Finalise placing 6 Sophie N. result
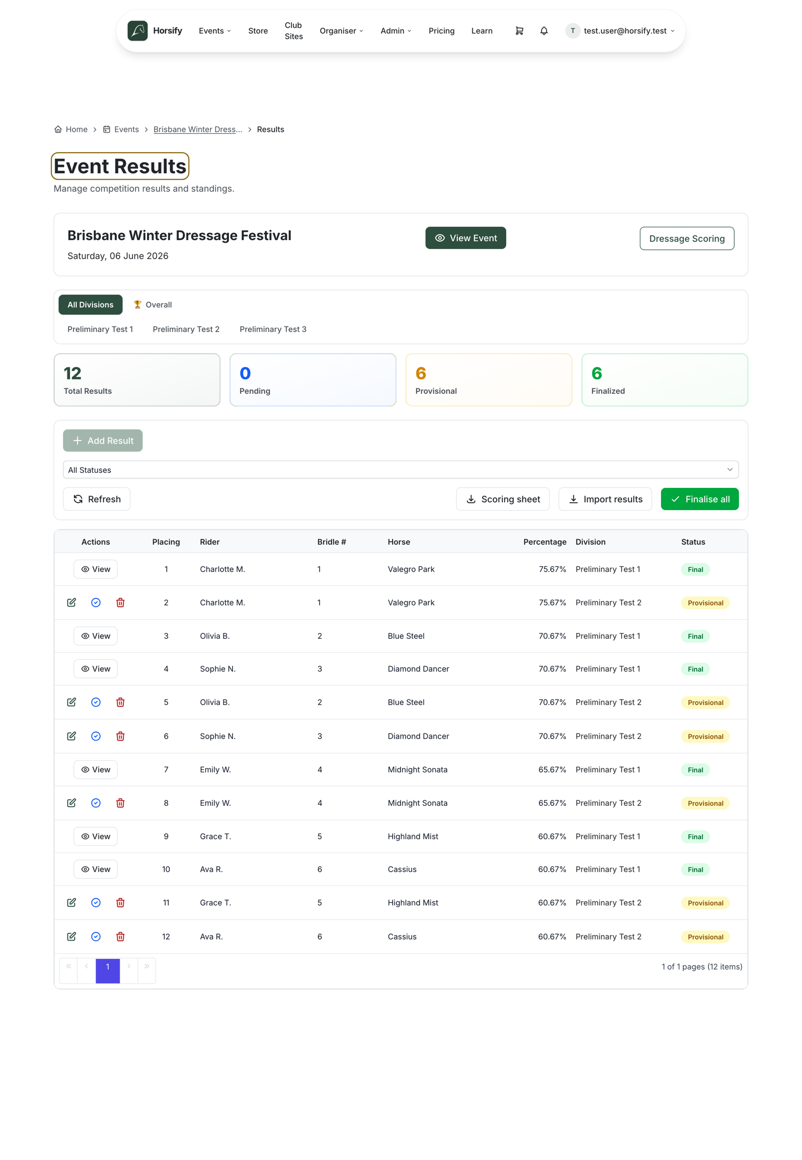Viewport: 802px width, 1160px height. pyautogui.click(x=96, y=736)
